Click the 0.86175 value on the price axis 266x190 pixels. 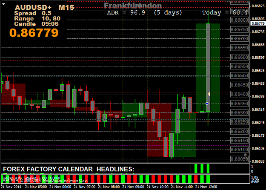click(x=258, y=135)
